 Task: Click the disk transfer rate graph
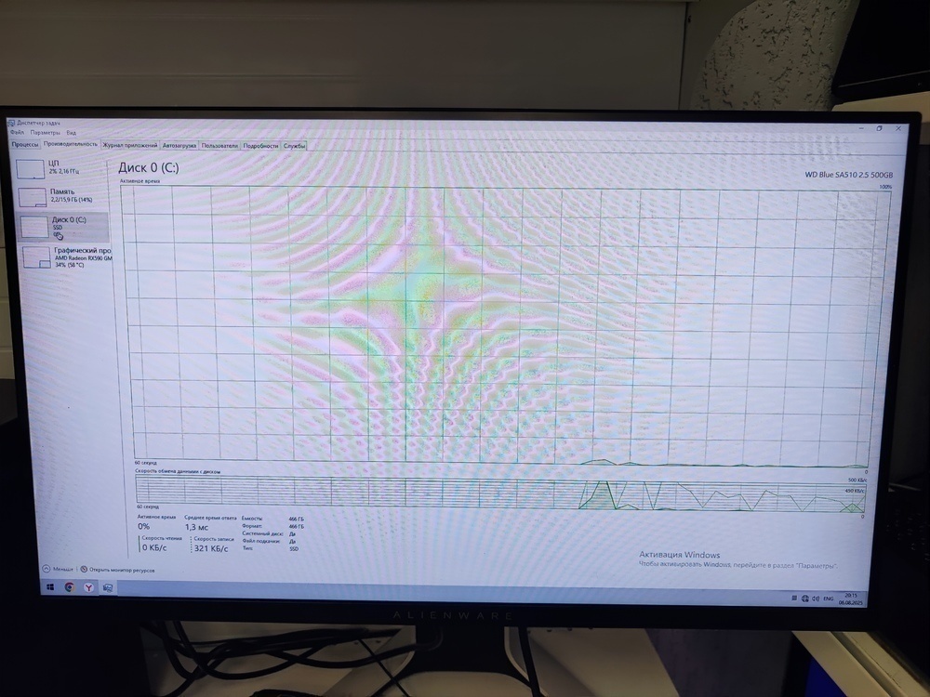(x=500, y=493)
